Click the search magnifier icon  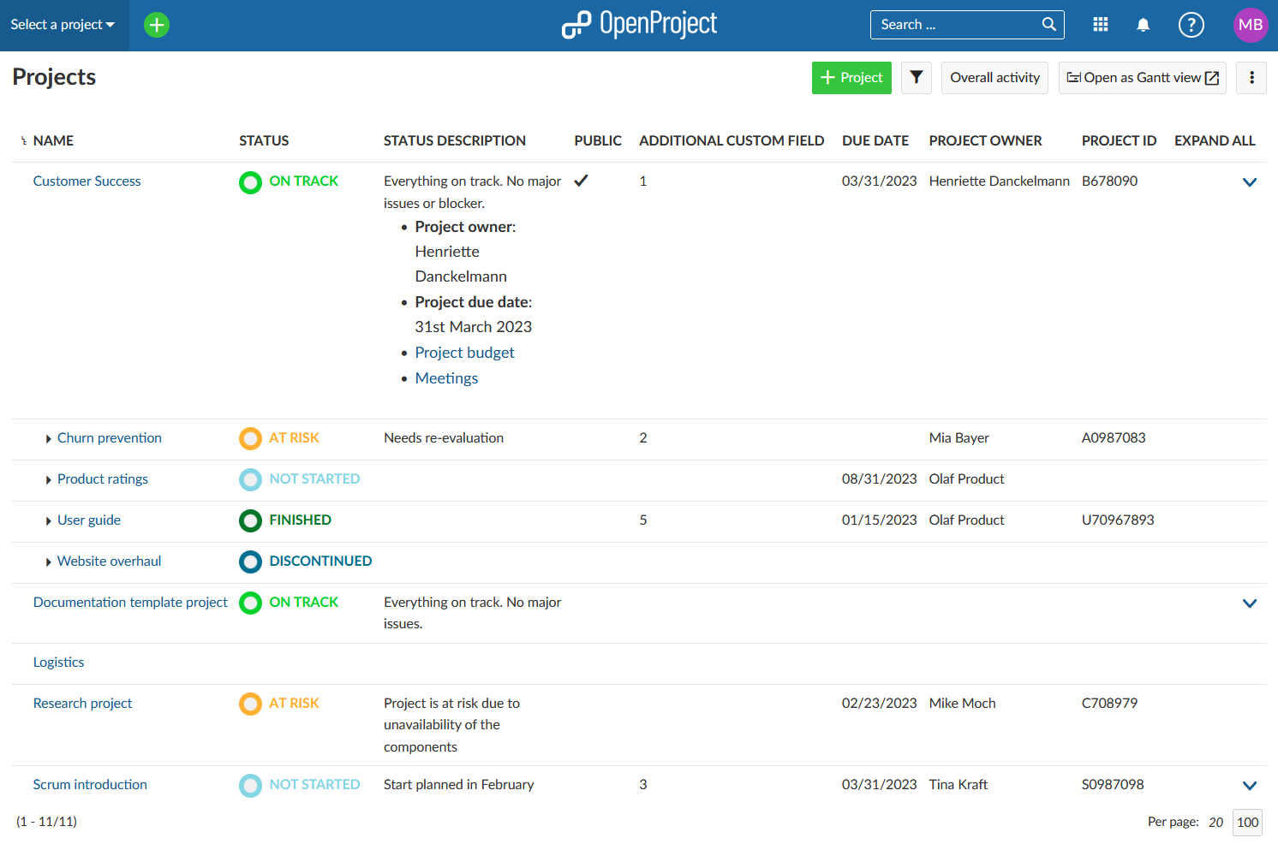(1048, 25)
